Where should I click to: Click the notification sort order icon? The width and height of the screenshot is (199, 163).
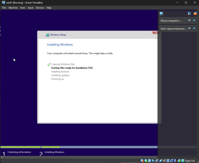[189, 14]
